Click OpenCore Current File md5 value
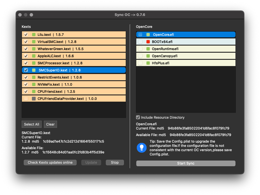260x195 pixels. [x=198, y=128]
